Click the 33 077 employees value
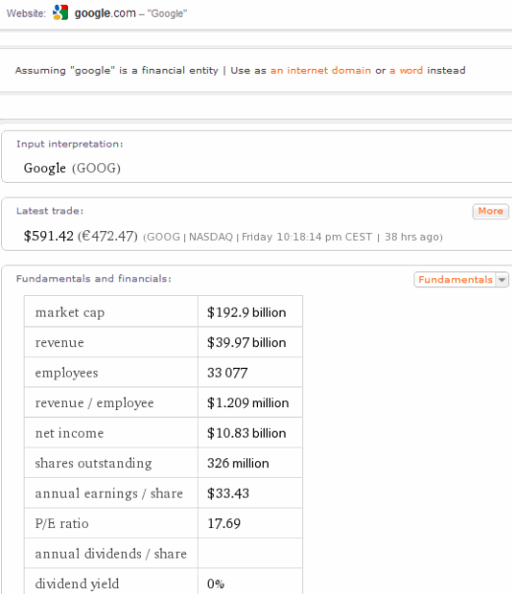This screenshot has height=594, width=512. (227, 373)
